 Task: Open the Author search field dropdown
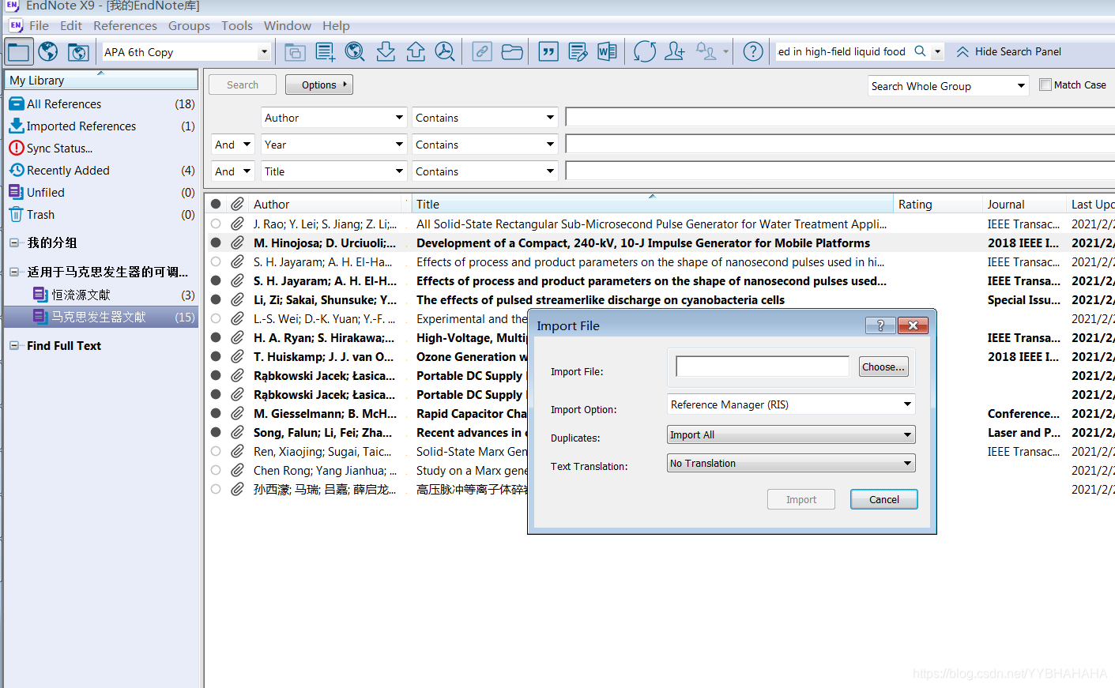333,118
